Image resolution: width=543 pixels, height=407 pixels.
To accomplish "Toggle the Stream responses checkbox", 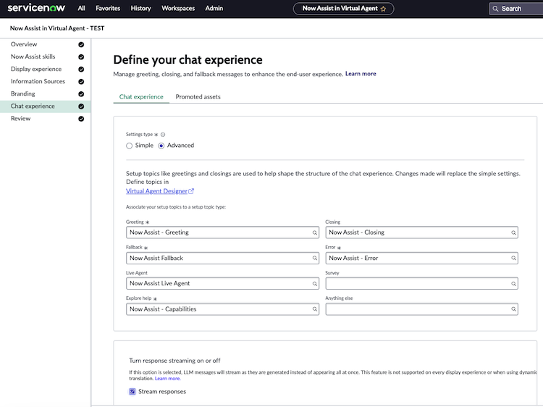I will 132,391.
